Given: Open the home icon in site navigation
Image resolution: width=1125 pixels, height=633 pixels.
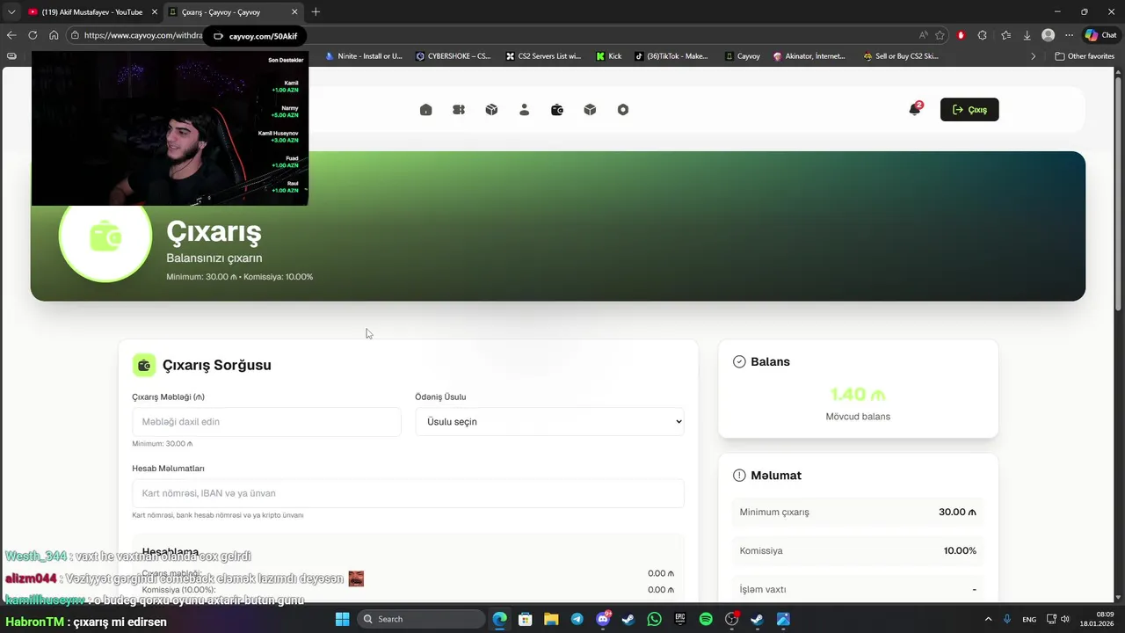Looking at the screenshot, I should pyautogui.click(x=425, y=110).
